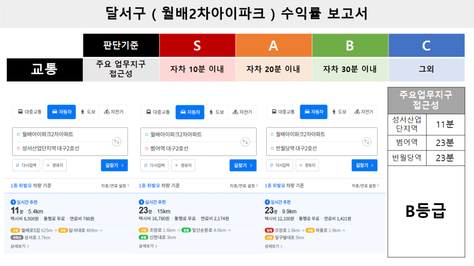The width and height of the screenshot is (474, 266).
Task: Click 다시입력 reset button under 반월당역 route
Action: point(280,165)
